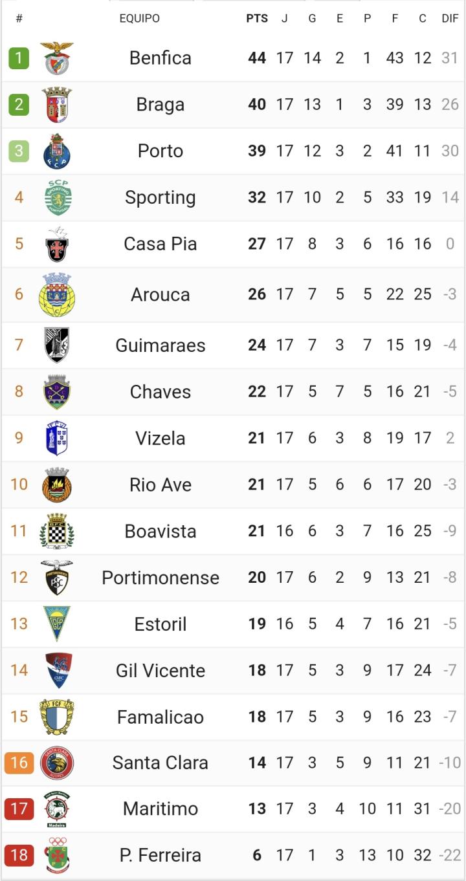Click the green position 1 badge
Viewport: 466px width, 881px height.
(x=19, y=58)
